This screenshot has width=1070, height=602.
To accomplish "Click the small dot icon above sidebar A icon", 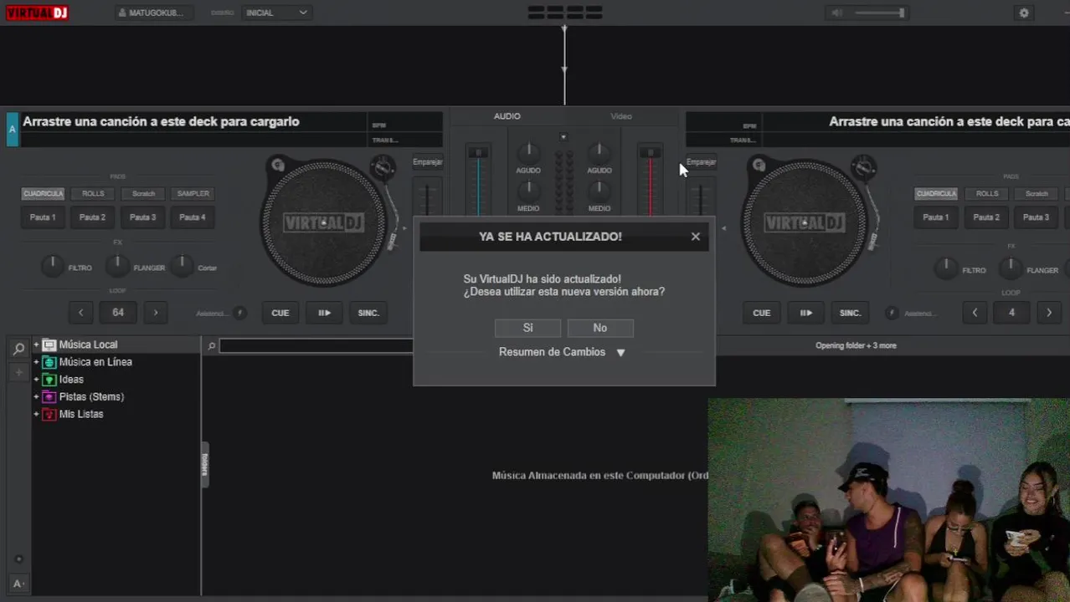I will [x=18, y=559].
